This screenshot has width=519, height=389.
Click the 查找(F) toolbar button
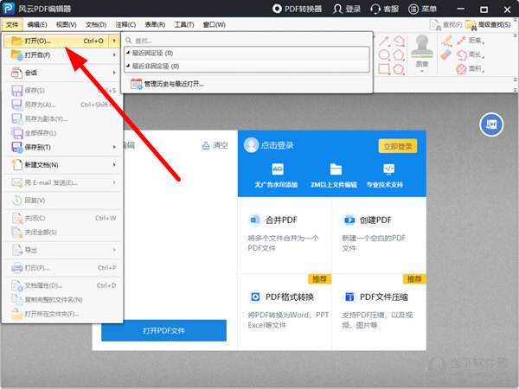pos(445,25)
